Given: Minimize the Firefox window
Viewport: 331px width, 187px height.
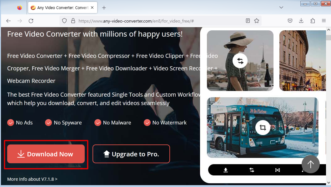Looking at the screenshot, I should click(x=305, y=3).
